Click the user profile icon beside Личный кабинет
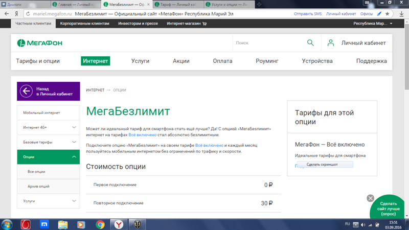The width and height of the screenshot is (409, 230). (x=330, y=43)
